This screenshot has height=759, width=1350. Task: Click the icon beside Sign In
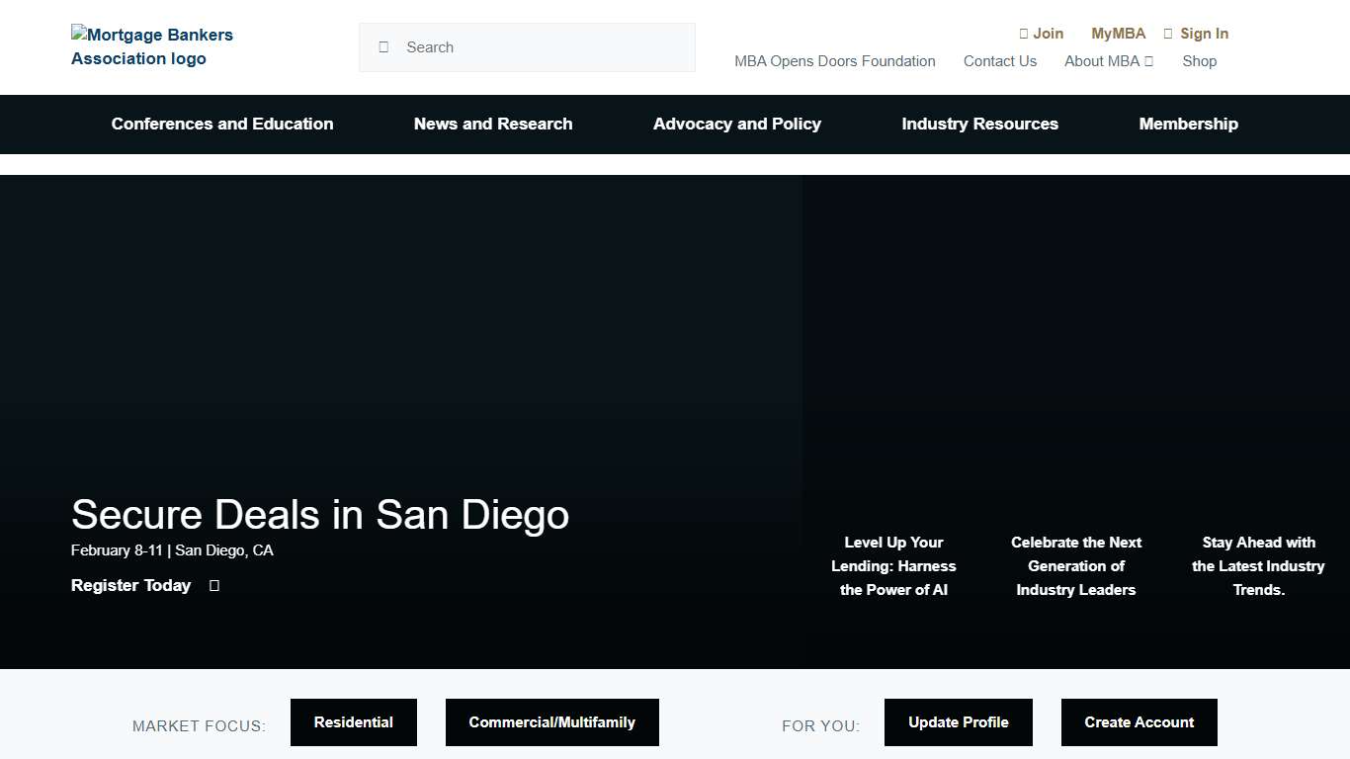(1168, 34)
